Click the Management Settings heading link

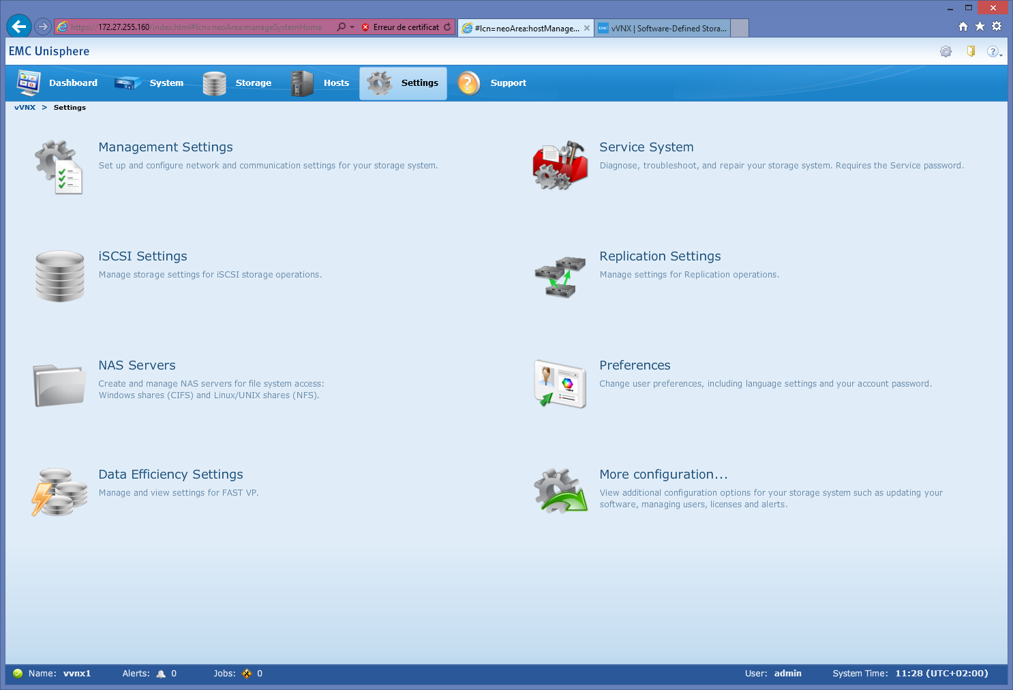pyautogui.click(x=166, y=147)
